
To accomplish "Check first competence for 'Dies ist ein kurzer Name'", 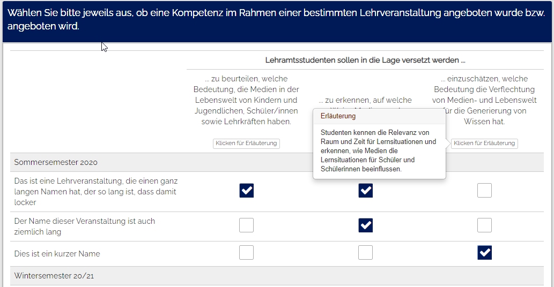I will 247,253.
